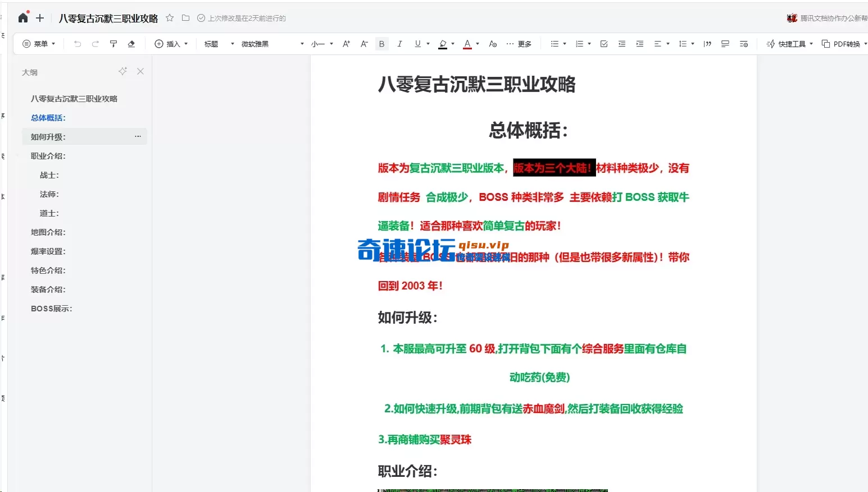Open the 菜单 menu
The height and width of the screenshot is (492, 868).
pos(39,44)
